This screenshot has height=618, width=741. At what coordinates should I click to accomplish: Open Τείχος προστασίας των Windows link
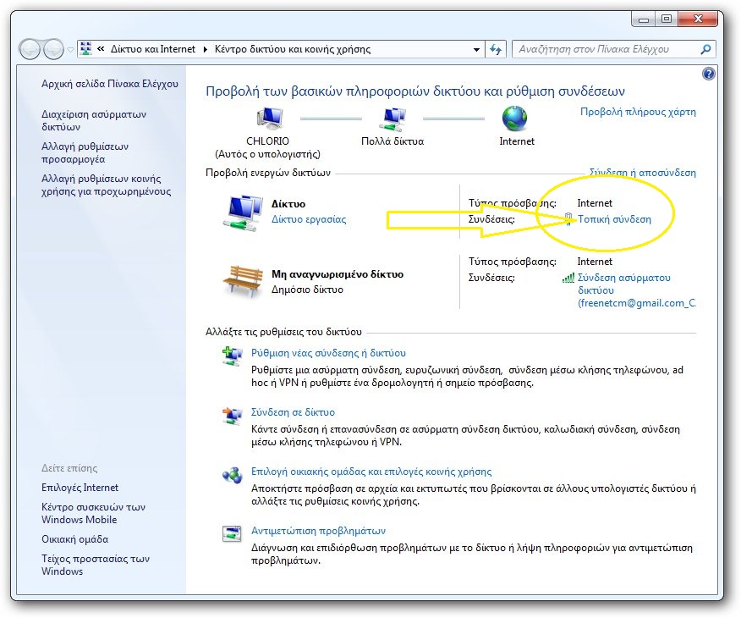point(96,565)
